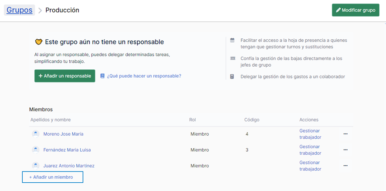Click code 3 in Fernández row
The height and width of the screenshot is (191, 386).
[247, 150]
